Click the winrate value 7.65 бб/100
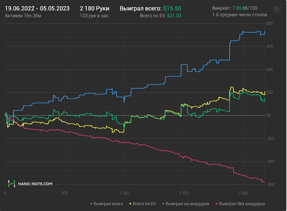287x211 pixels. 245,8
